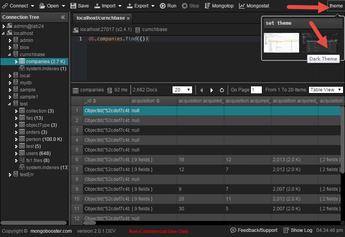Expand the bios database node
The image size is (345, 237).
tap(10, 47)
